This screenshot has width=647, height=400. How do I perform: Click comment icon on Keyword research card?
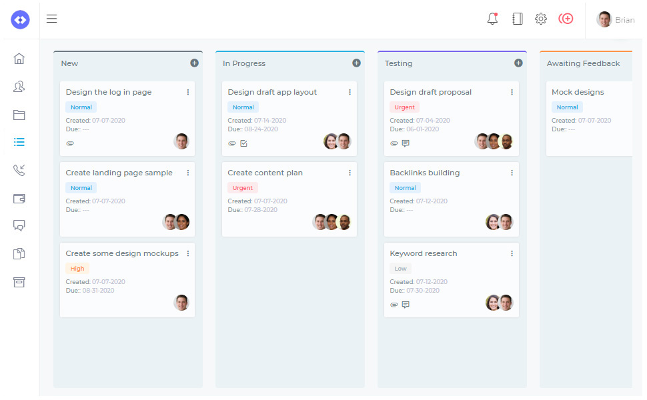406,305
